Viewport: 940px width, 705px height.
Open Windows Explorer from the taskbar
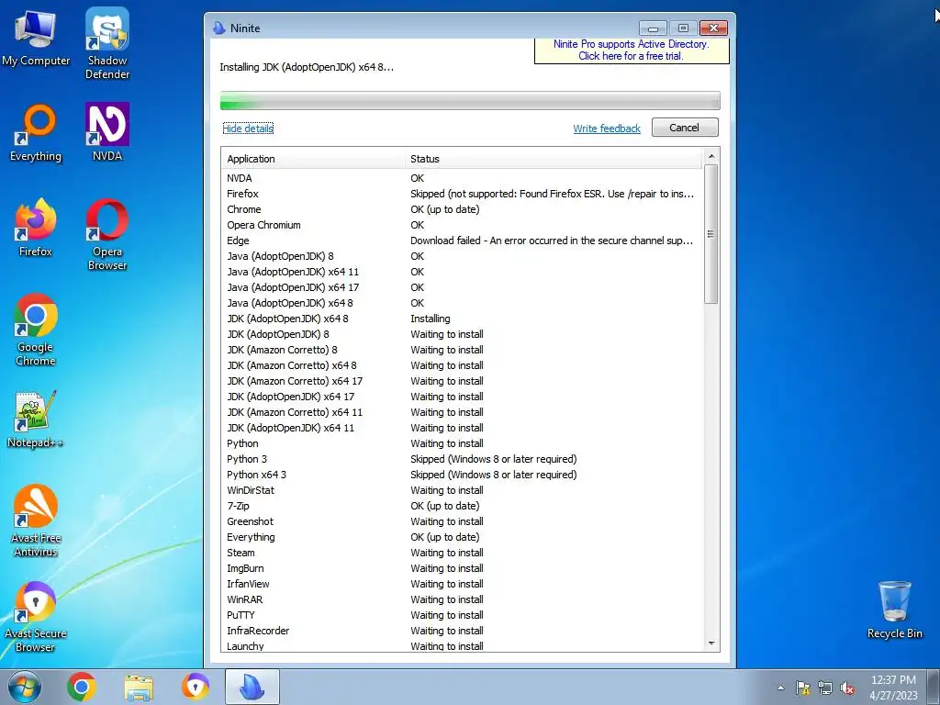pyautogui.click(x=139, y=687)
